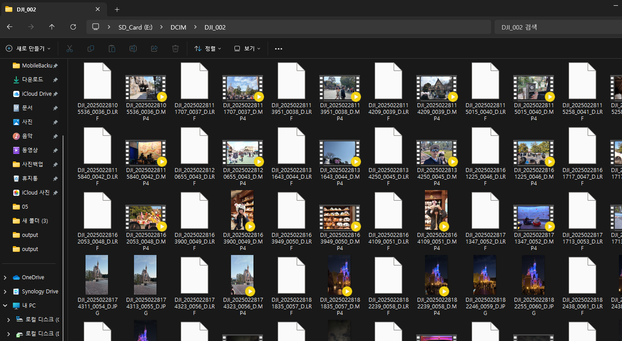Expand the OneDrive tree node
The width and height of the screenshot is (622, 341).
coord(5,277)
